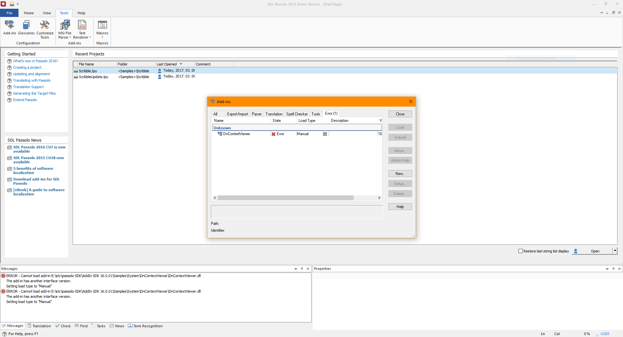Click the user icon next to Open button
The height and width of the screenshot is (337, 623).
click(x=576, y=251)
